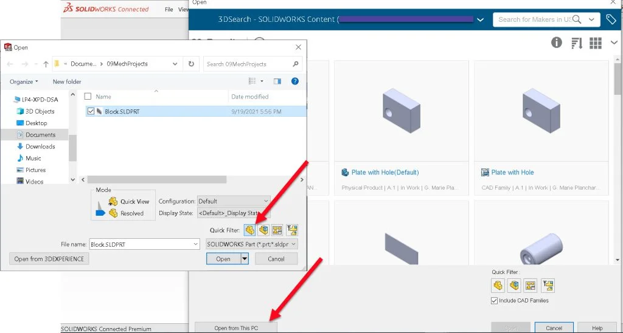Click the Parts quick filter in Open dialog

pos(249,230)
